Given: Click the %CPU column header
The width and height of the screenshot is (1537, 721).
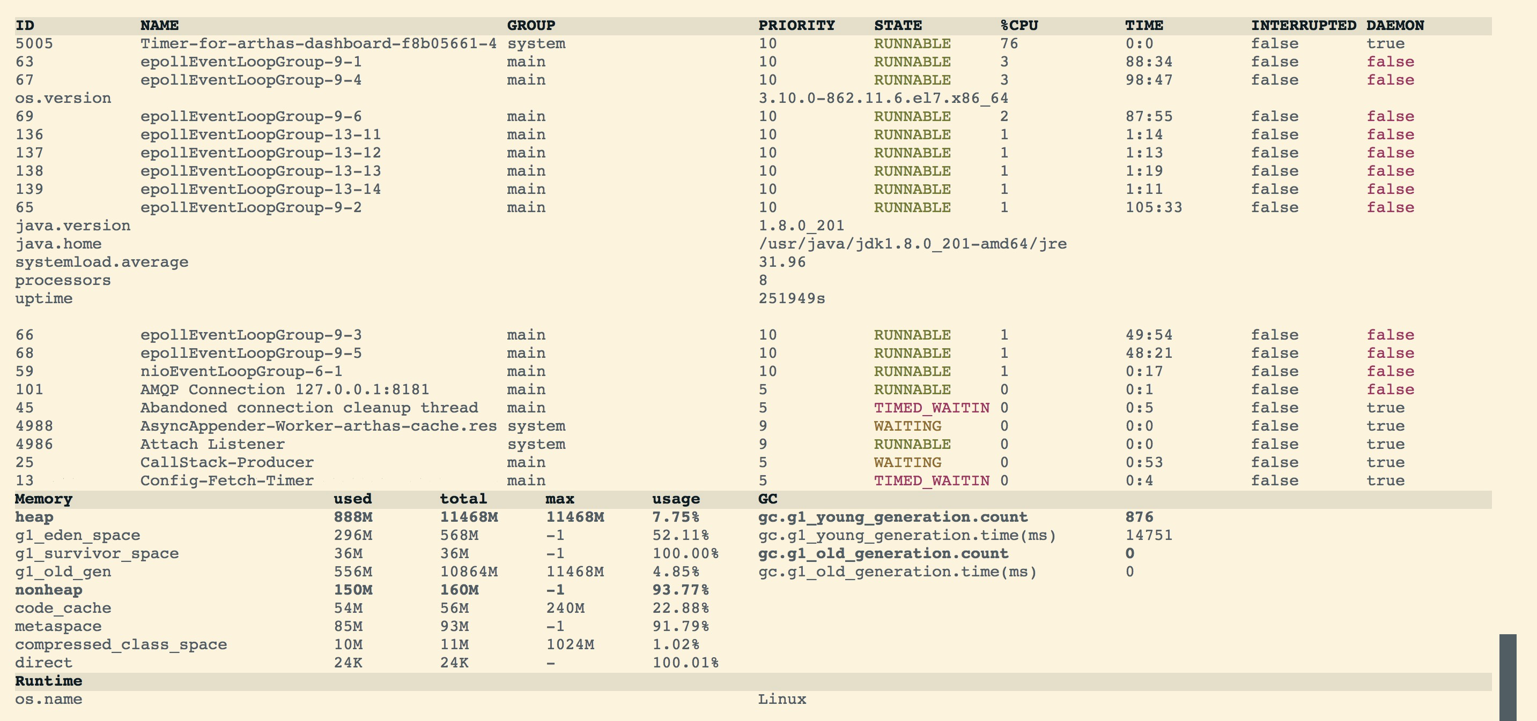Looking at the screenshot, I should [x=1019, y=26].
